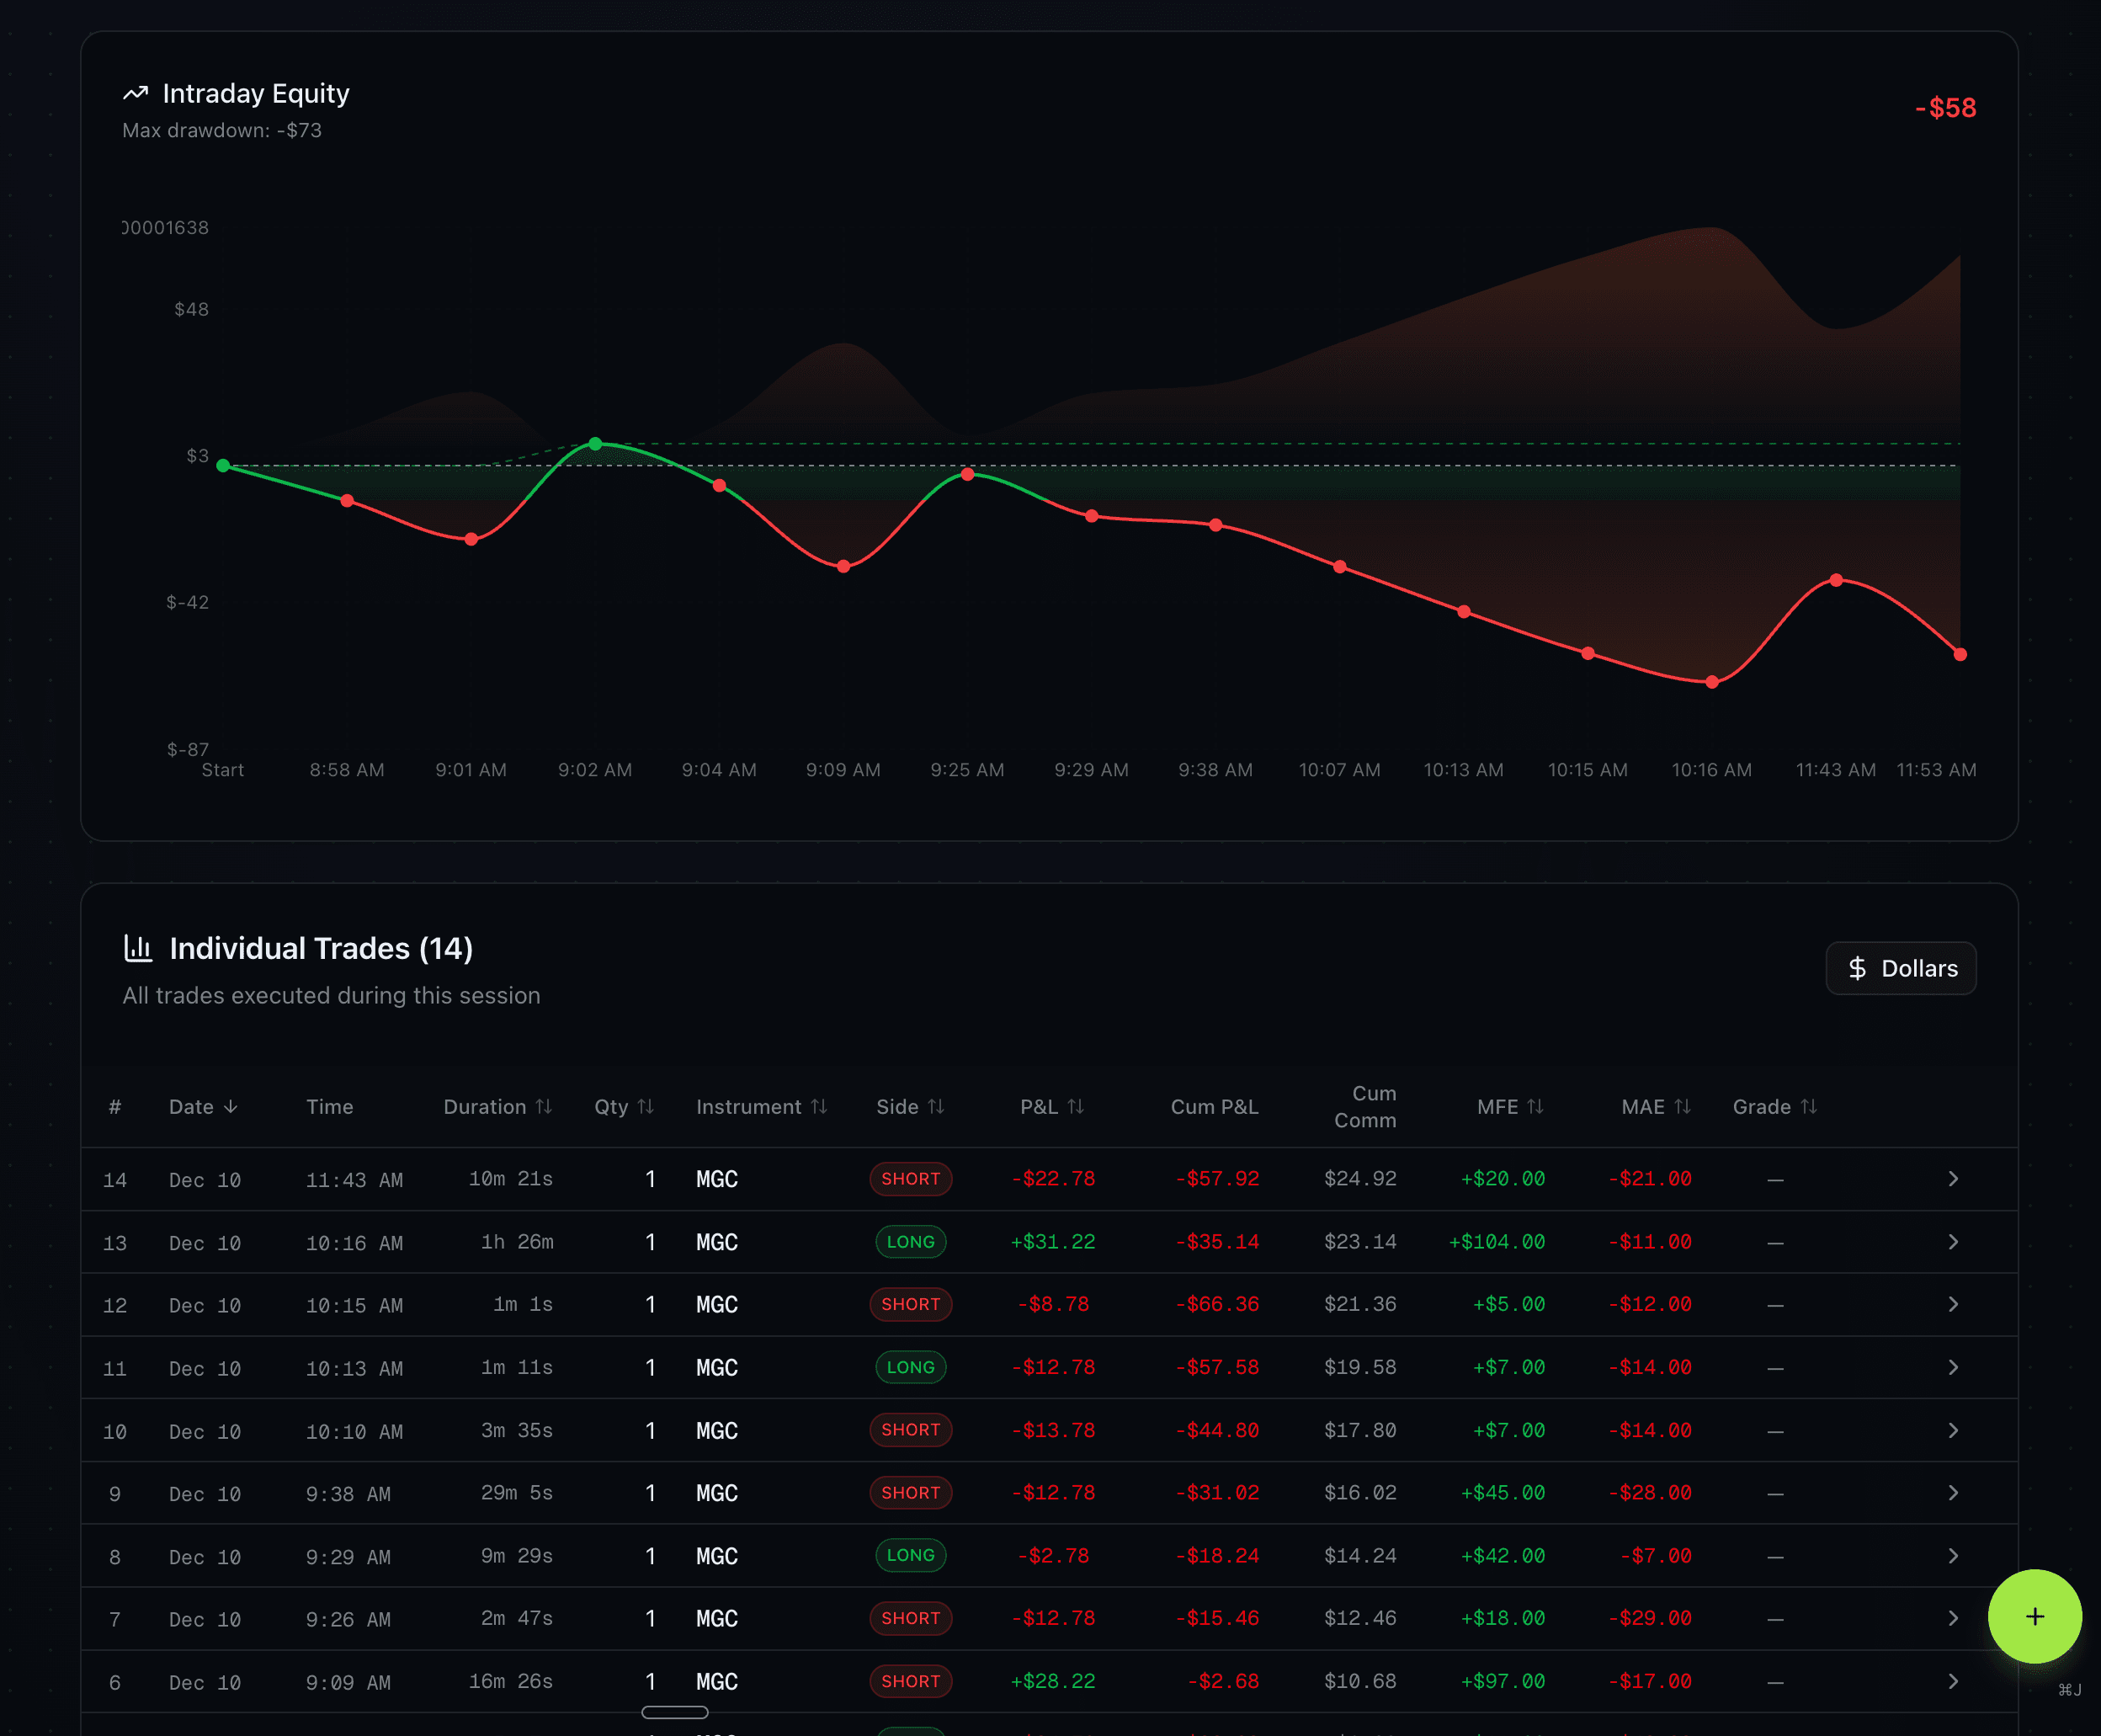This screenshot has width=2101, height=1736.
Task: Toggle descending sort on the Date column
Action: pos(232,1107)
